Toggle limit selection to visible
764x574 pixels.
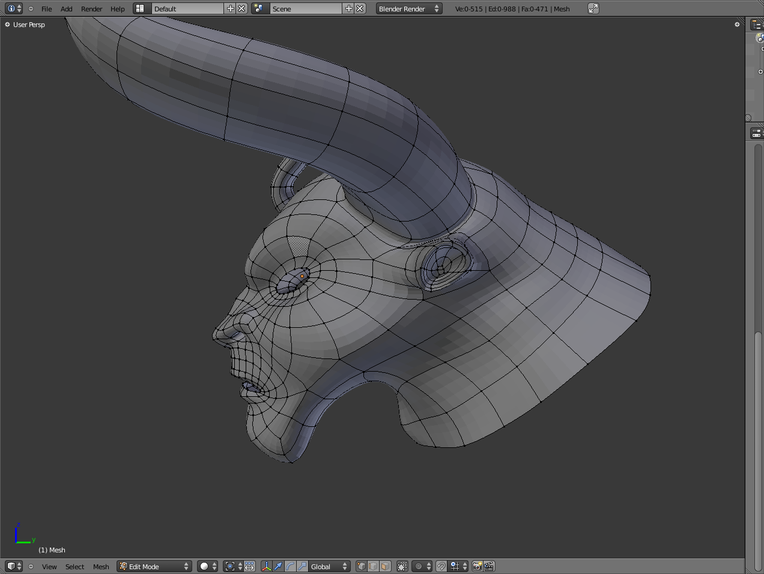[x=402, y=566]
